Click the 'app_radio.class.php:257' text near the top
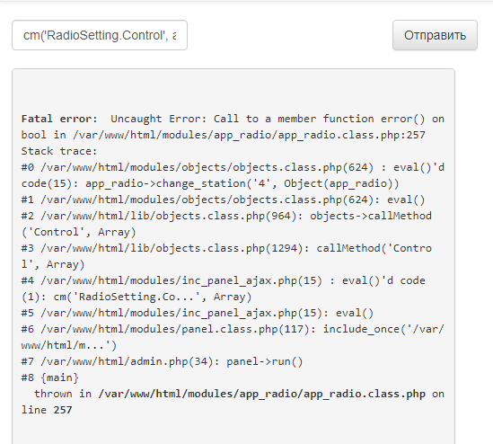Viewport: 493px width, 444px height. pos(351,135)
